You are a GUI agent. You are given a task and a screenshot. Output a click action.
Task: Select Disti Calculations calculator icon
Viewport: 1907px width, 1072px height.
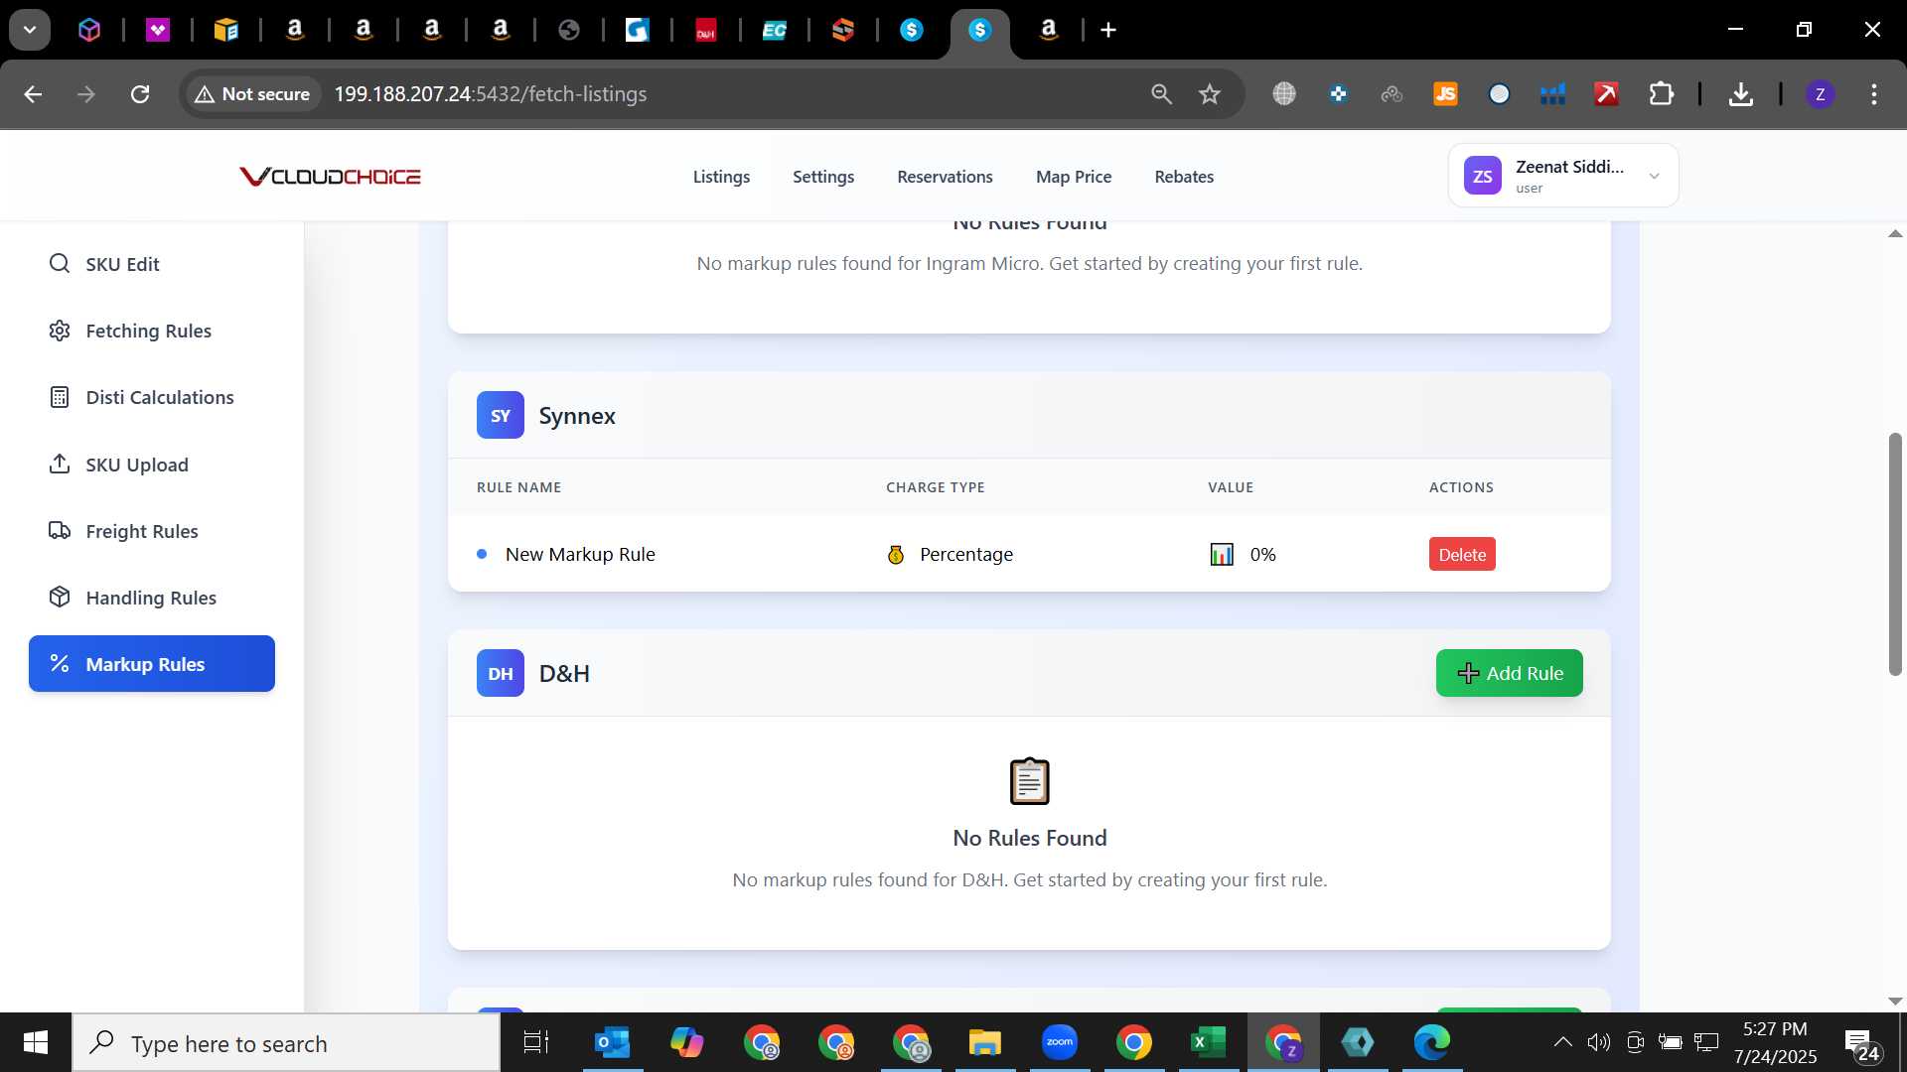point(60,397)
